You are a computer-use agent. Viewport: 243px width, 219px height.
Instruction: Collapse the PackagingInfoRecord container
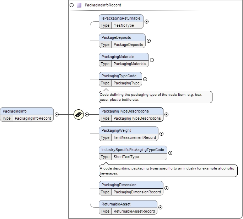72,5
